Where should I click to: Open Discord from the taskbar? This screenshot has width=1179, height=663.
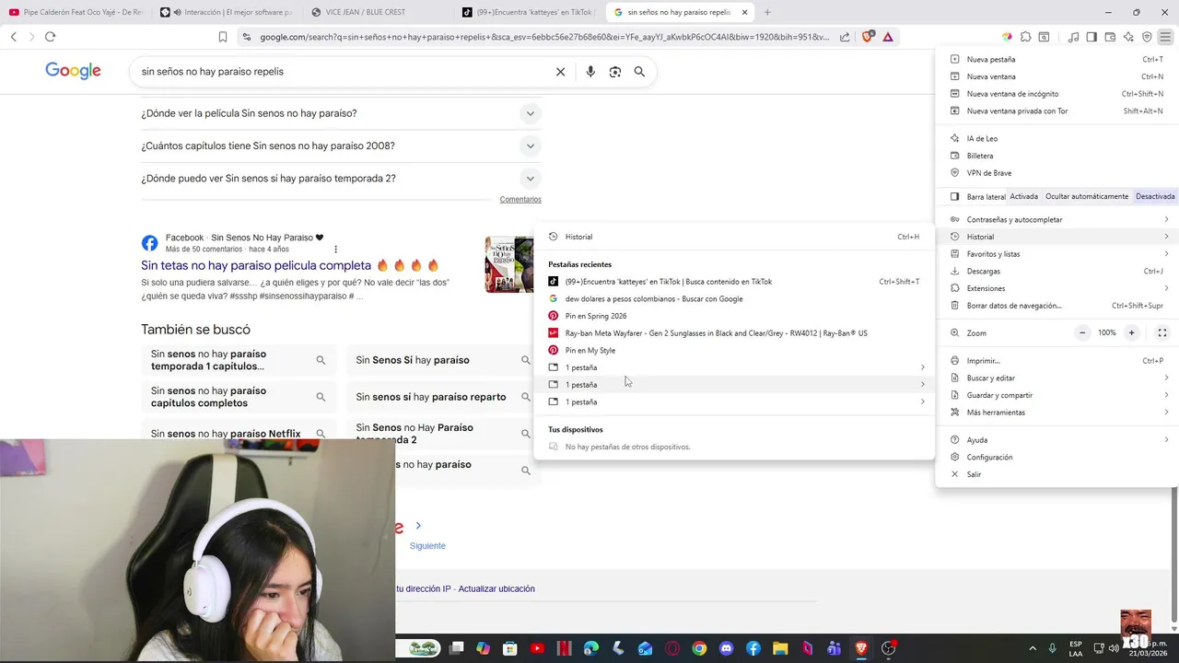pos(726,648)
